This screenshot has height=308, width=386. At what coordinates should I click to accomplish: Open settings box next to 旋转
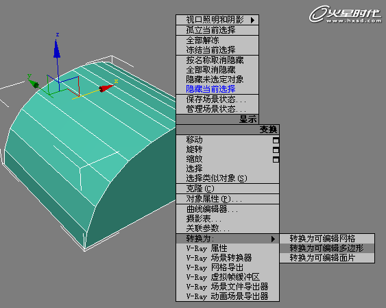tap(276, 150)
